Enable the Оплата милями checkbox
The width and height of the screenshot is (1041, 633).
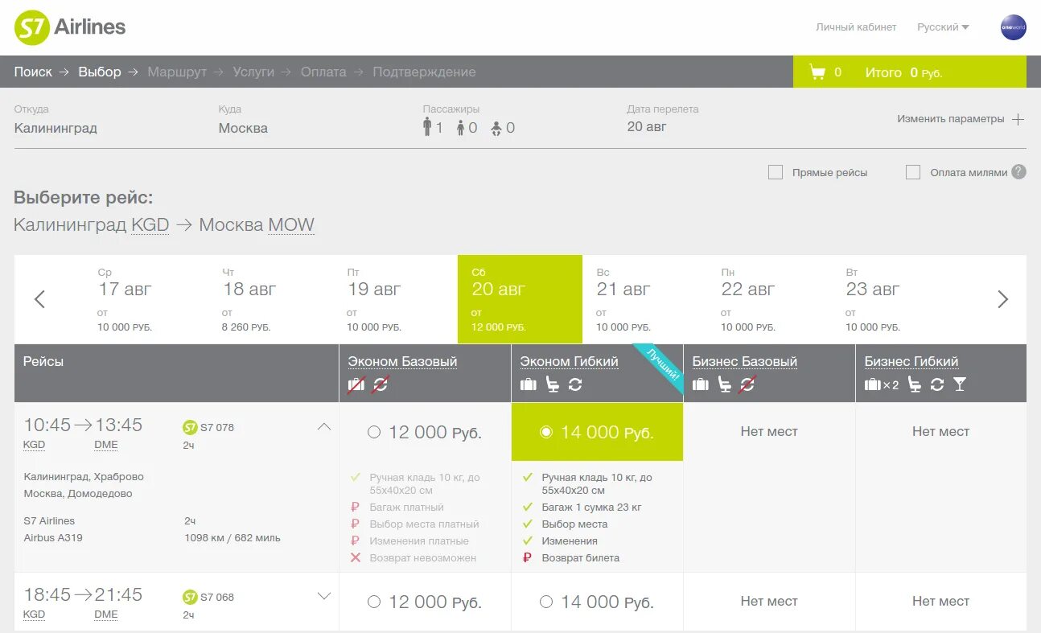point(913,172)
